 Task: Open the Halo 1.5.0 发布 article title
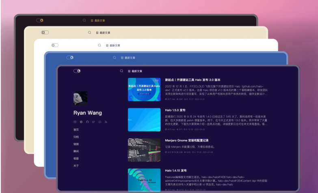[175, 110]
